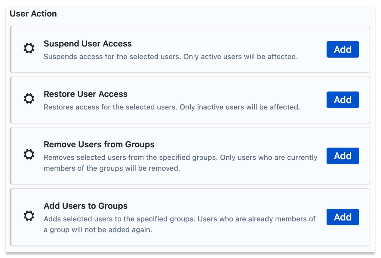Click the description about removing users from specified groups

[180, 163]
